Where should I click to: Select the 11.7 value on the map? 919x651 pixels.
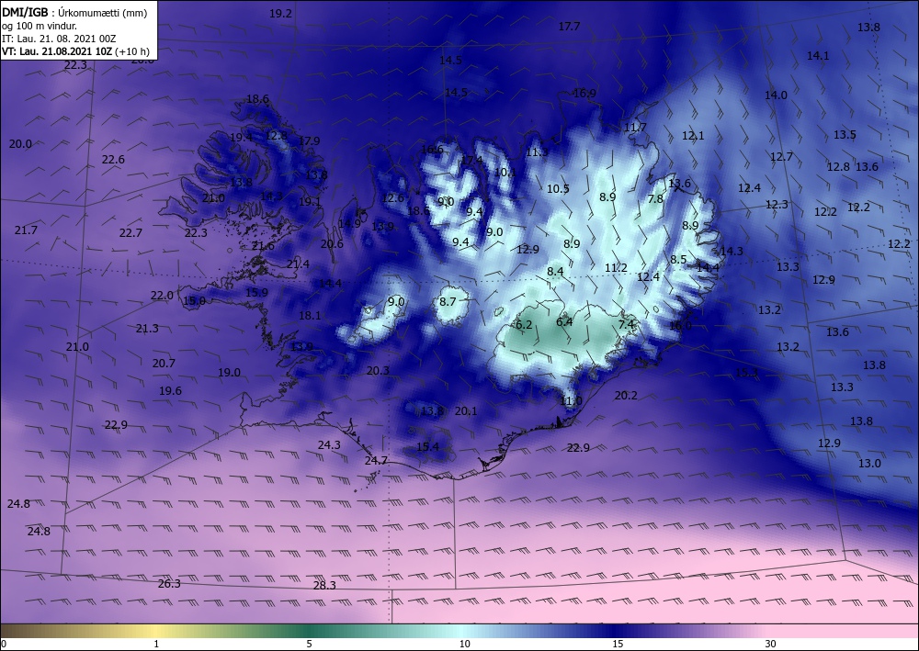point(635,127)
